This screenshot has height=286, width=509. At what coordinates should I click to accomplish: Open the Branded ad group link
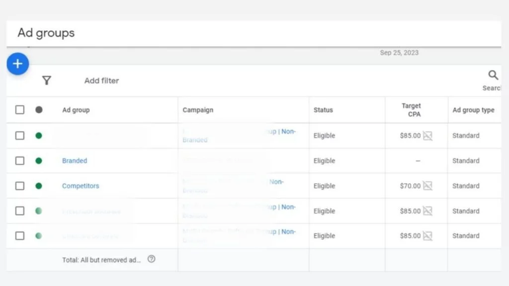75,160
